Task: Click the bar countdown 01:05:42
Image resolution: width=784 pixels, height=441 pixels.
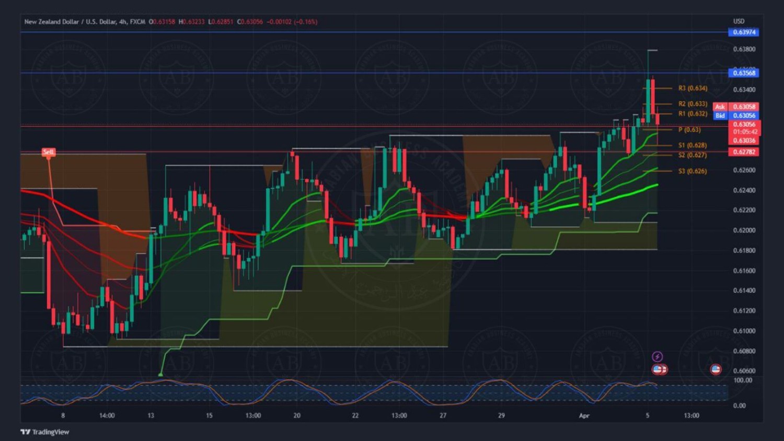Action: pos(745,132)
